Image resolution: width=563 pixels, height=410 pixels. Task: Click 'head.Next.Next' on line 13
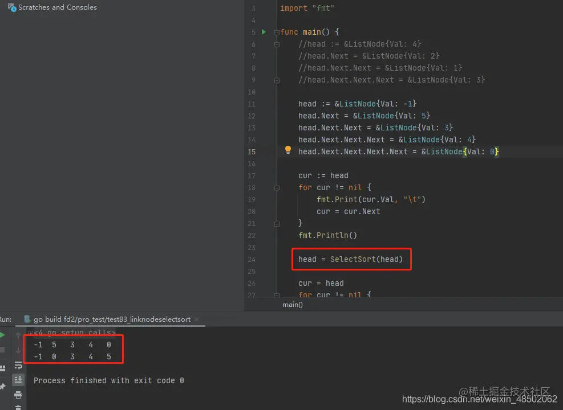click(330, 128)
